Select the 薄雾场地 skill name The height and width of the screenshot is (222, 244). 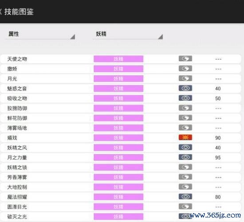17,128
